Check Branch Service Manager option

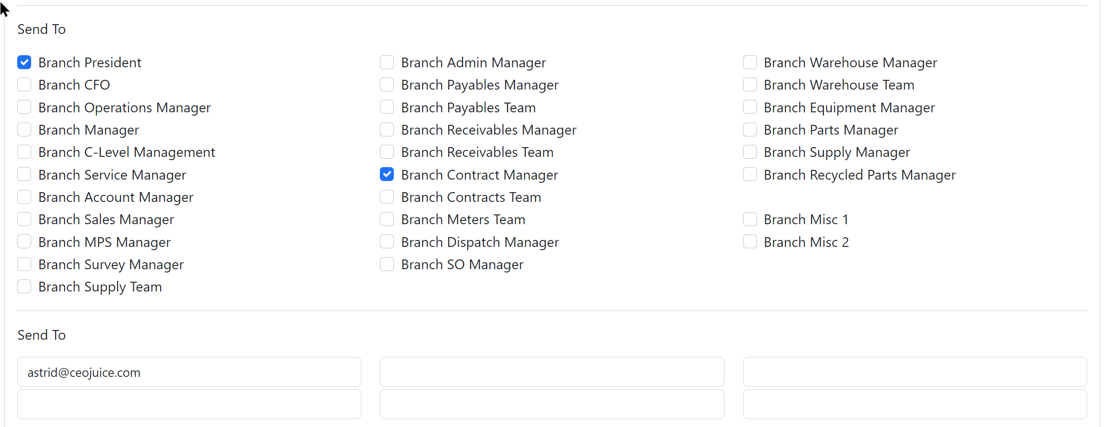[x=24, y=175]
